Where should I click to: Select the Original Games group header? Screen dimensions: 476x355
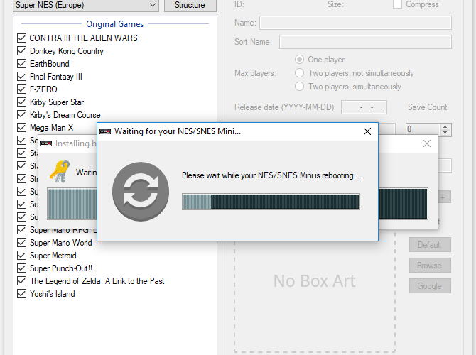[x=115, y=23]
